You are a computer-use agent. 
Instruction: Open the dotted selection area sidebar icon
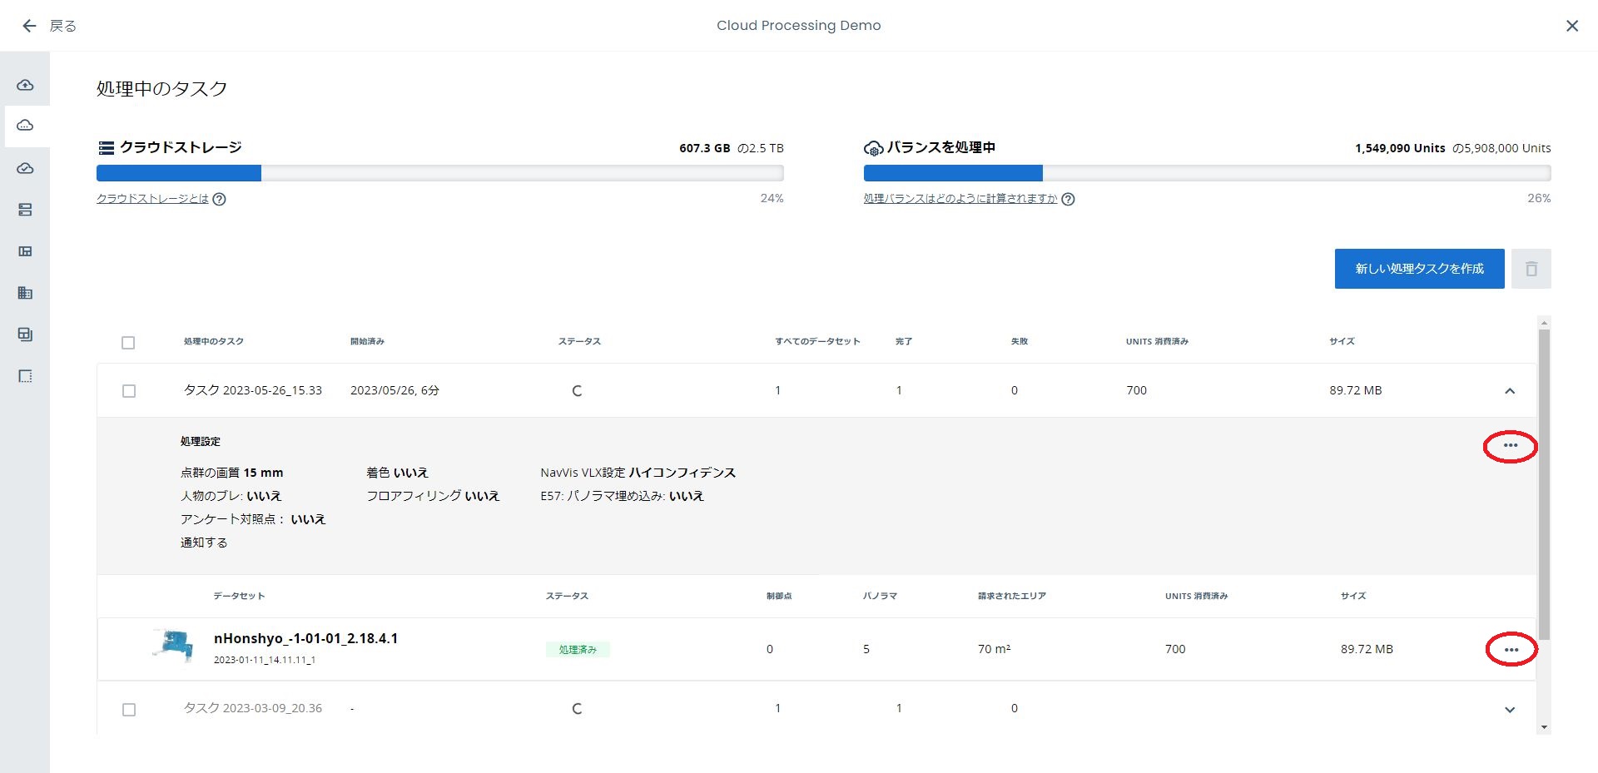tap(25, 376)
